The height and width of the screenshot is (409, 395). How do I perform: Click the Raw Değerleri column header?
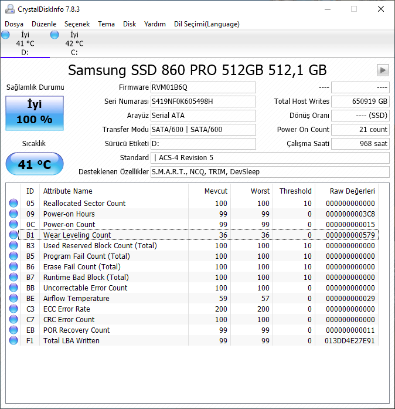coord(347,191)
